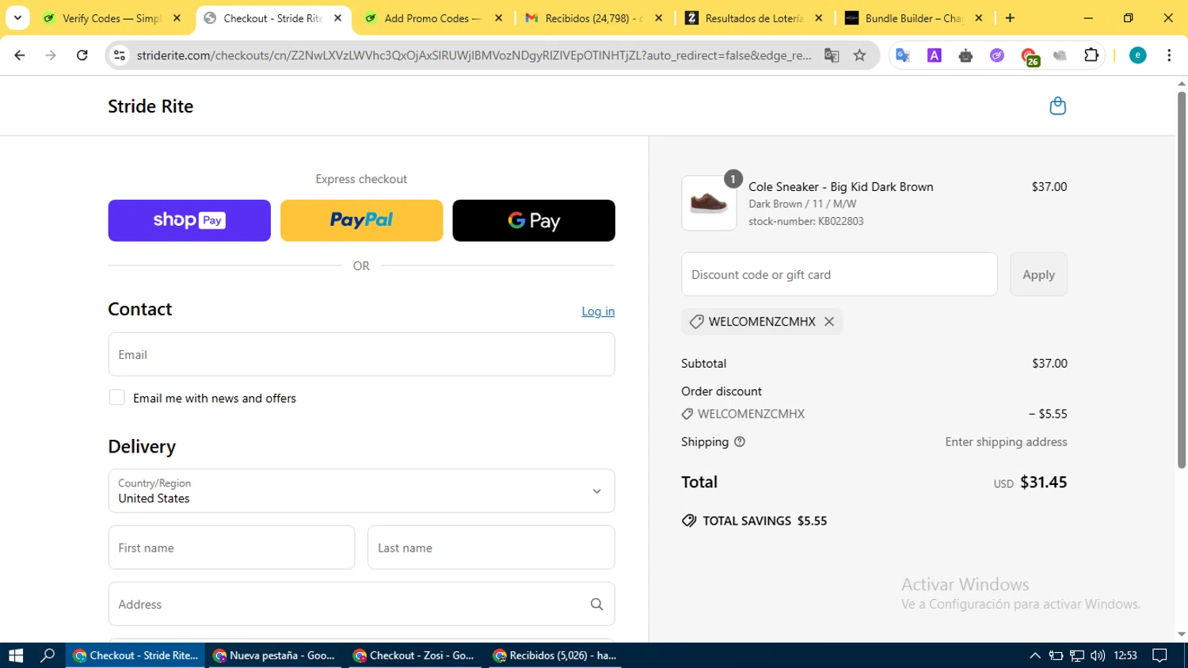Focus the First name field
Image resolution: width=1188 pixels, height=668 pixels.
coord(231,548)
